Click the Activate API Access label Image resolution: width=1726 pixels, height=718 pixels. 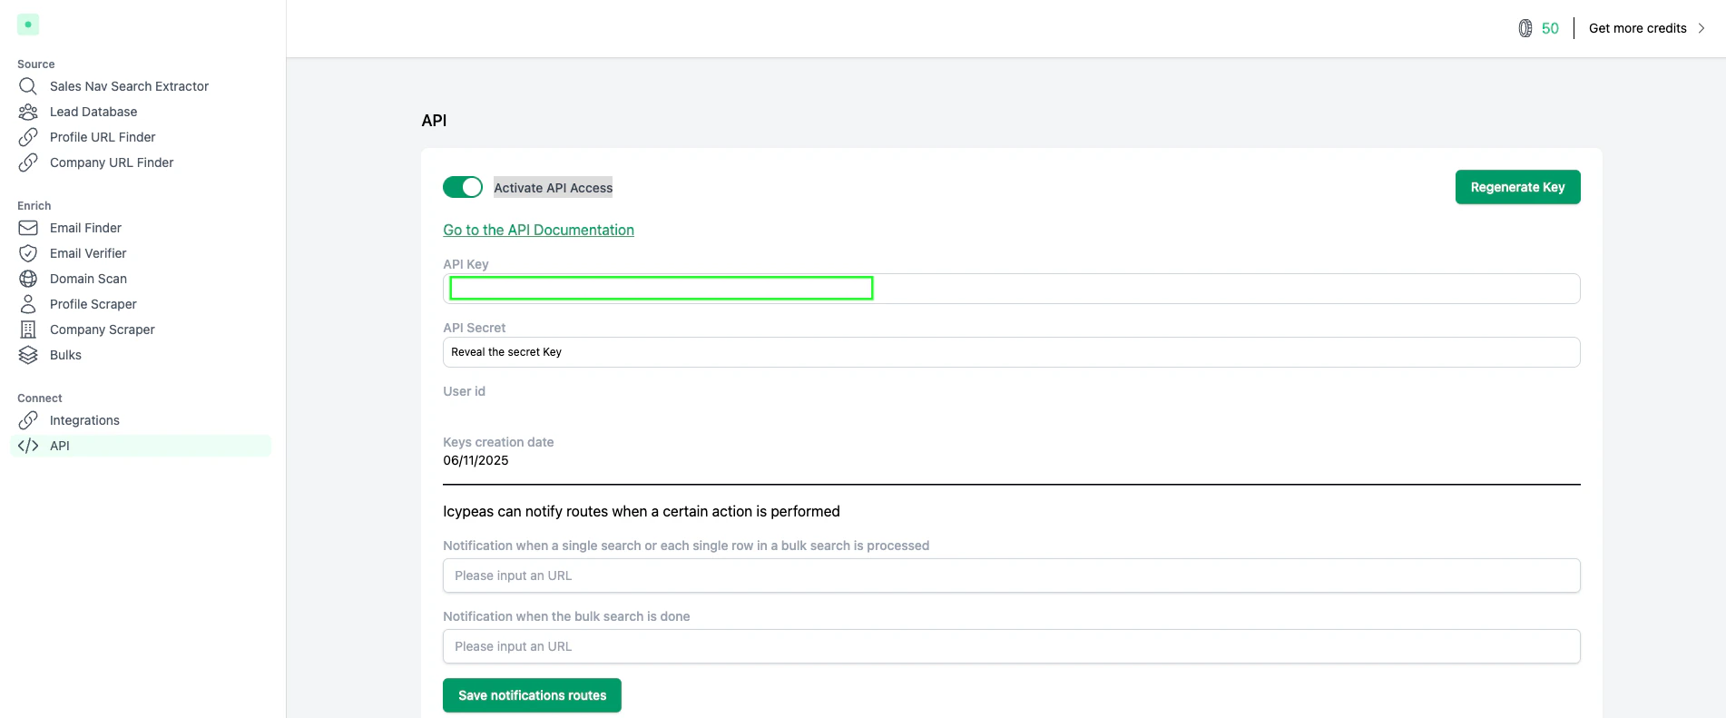pyautogui.click(x=553, y=188)
